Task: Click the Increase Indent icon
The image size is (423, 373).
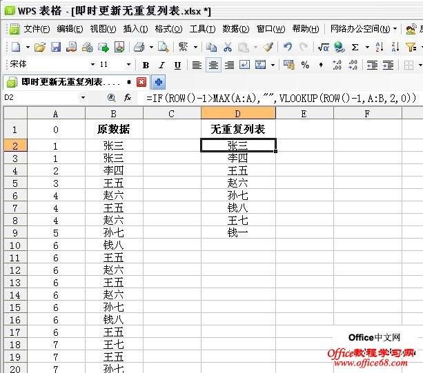Action: (388, 65)
